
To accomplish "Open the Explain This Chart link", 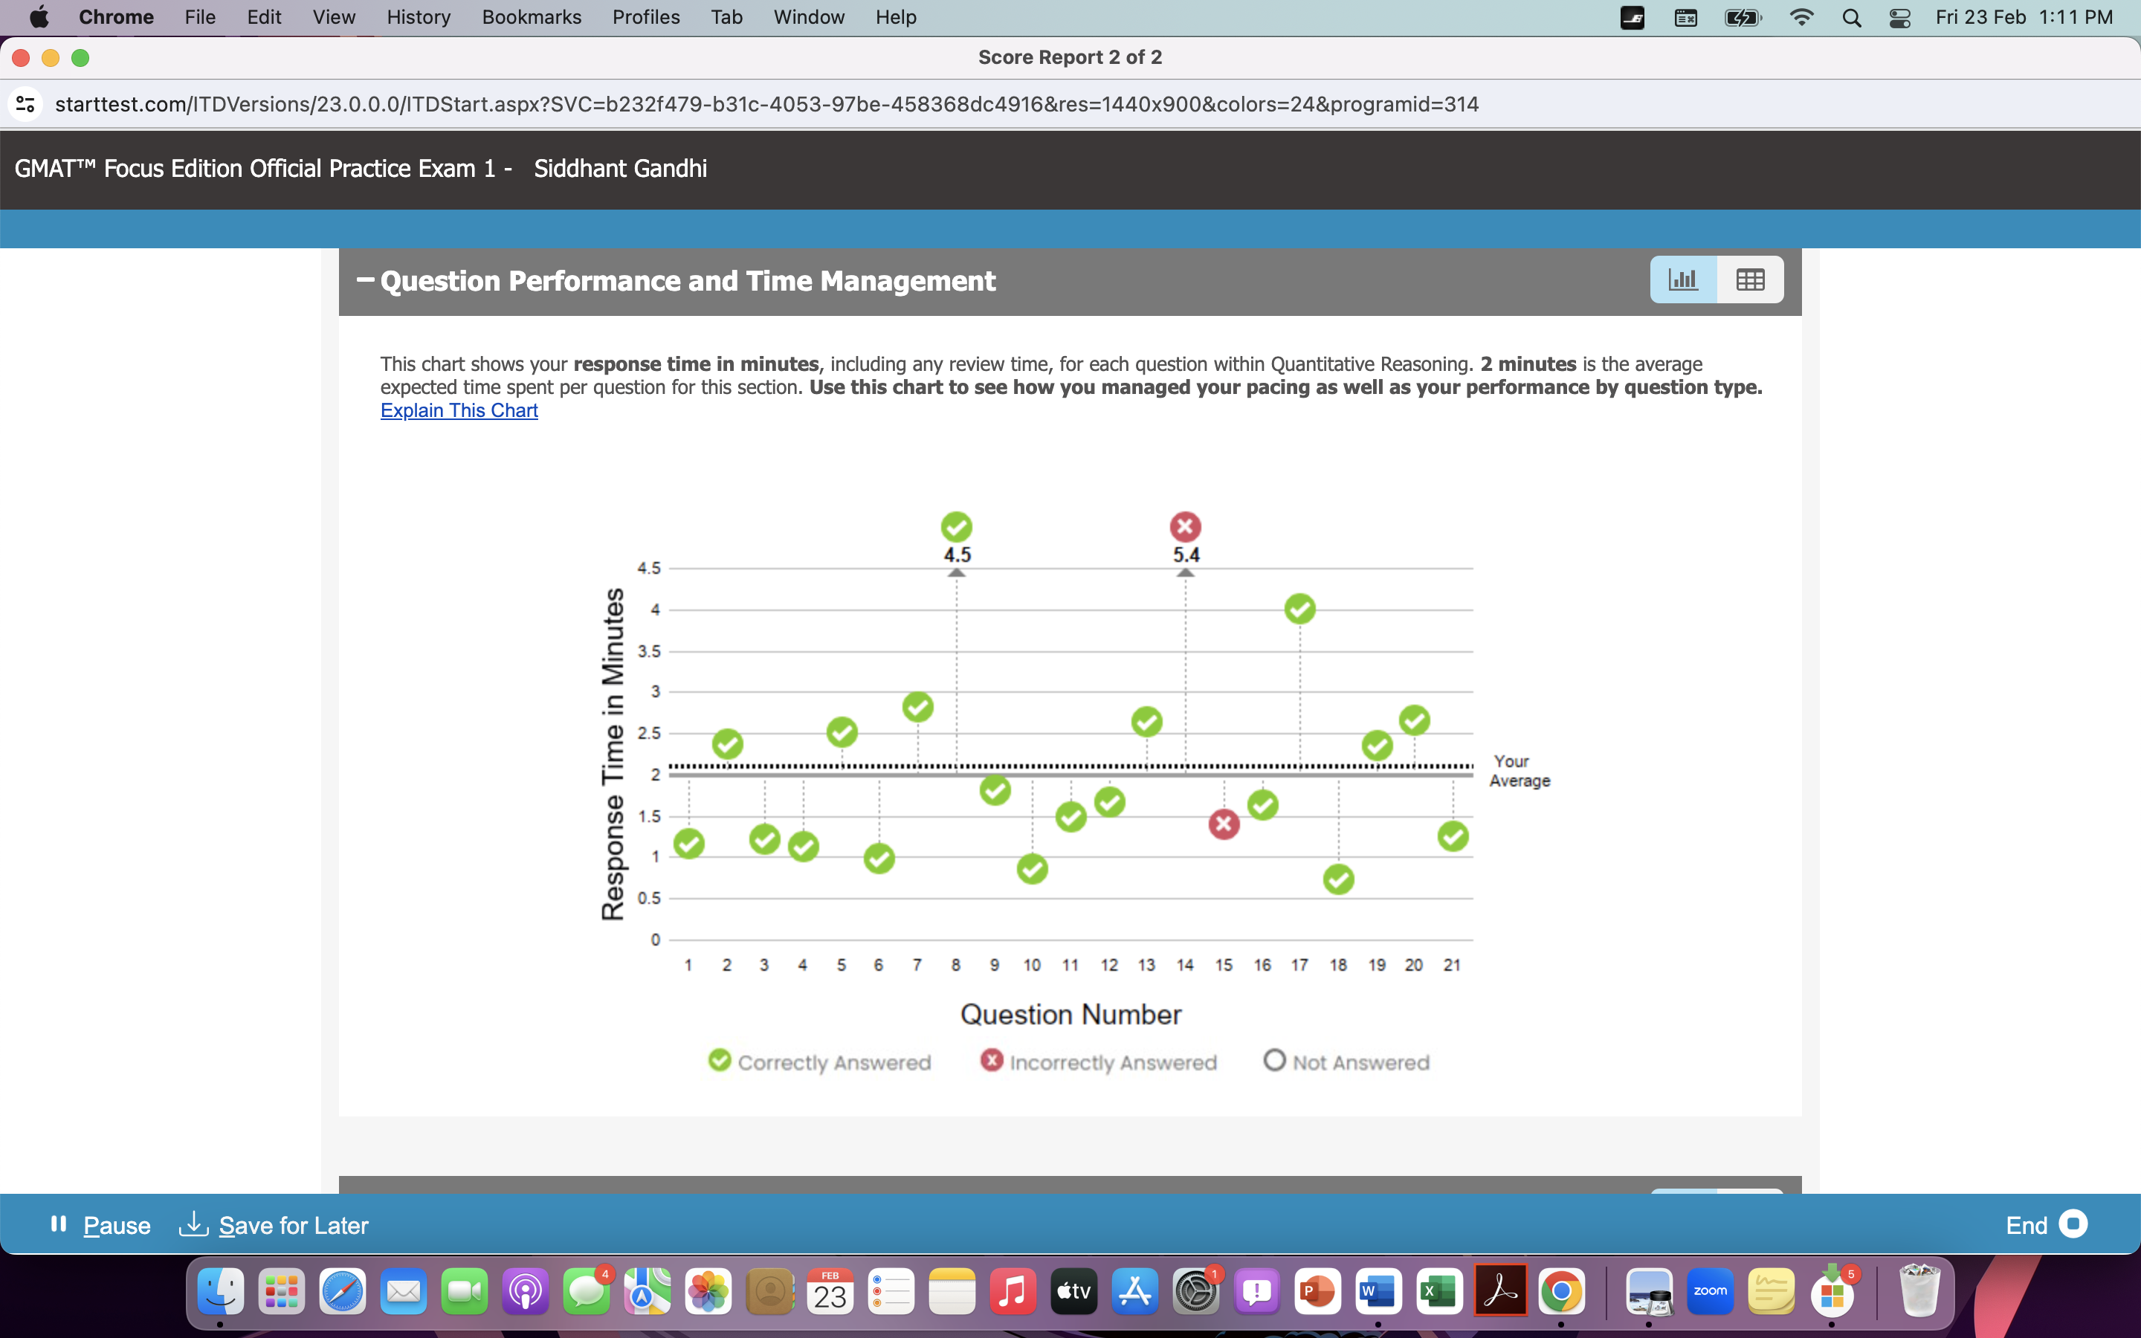I will click(x=458, y=410).
